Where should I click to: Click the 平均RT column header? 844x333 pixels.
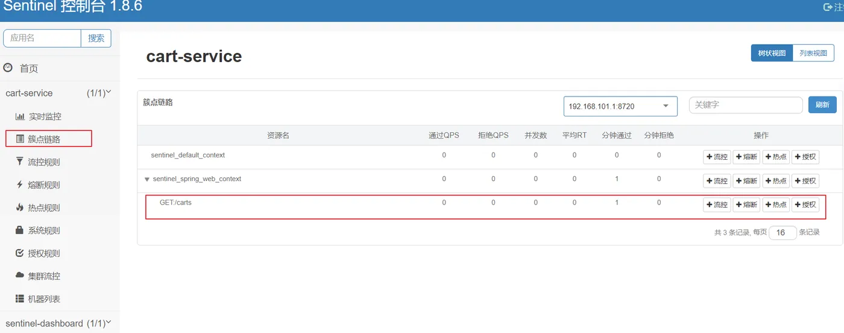[x=575, y=135]
